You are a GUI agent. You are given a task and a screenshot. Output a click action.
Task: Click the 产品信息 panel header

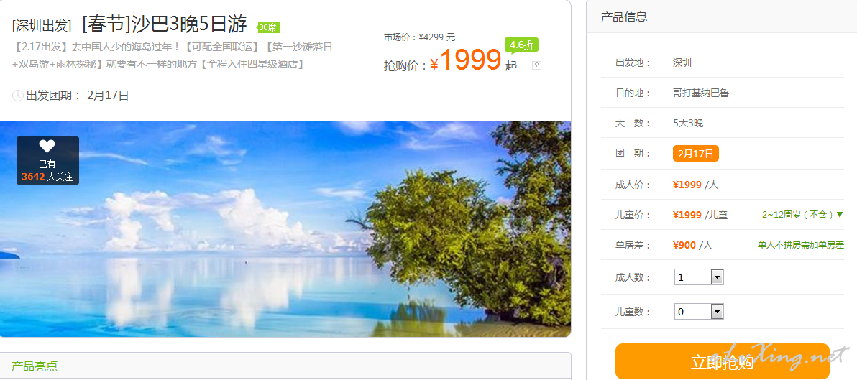point(623,17)
